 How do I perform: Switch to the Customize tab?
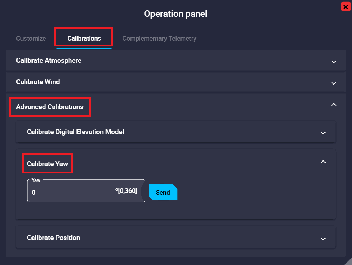(31, 39)
